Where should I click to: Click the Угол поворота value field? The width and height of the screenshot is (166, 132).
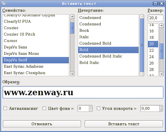point(150,108)
